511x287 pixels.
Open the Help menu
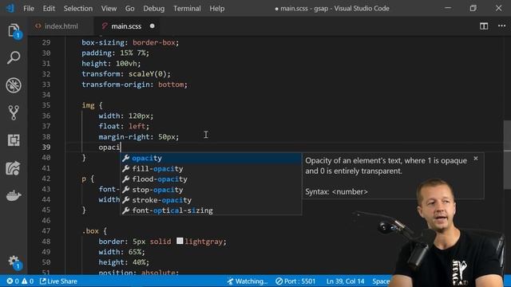[216, 9]
